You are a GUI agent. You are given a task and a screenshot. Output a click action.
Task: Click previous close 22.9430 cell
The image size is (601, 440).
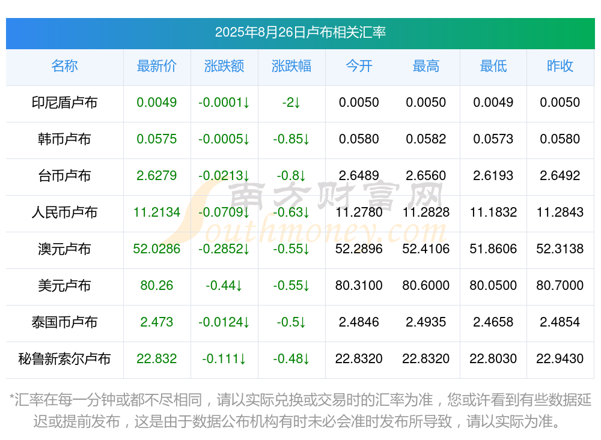coord(560,359)
